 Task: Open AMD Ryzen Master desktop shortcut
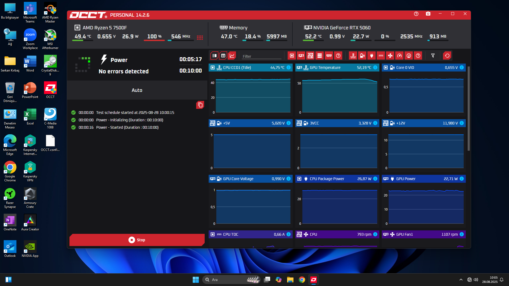click(x=50, y=13)
